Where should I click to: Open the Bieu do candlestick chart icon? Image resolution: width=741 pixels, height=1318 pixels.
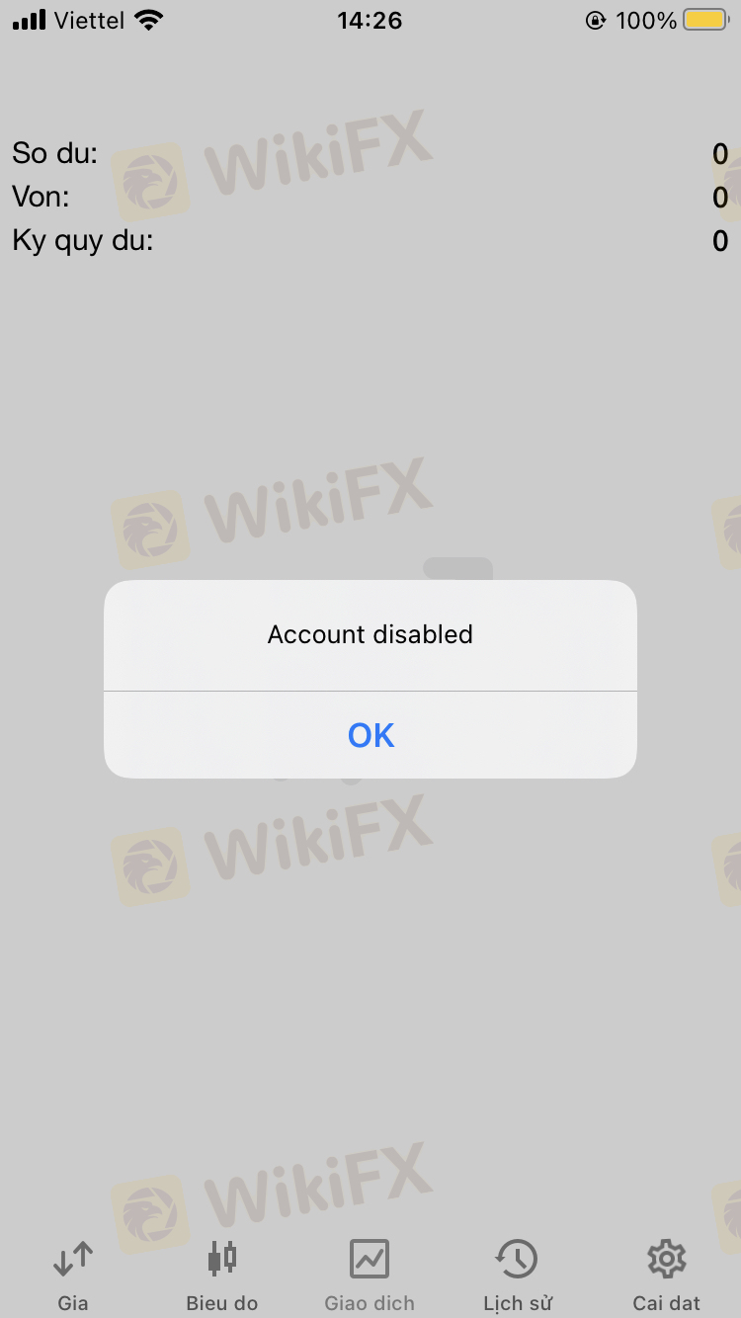tap(222, 1259)
